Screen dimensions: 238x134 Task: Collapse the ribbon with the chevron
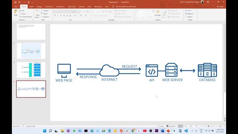pos(224,20)
